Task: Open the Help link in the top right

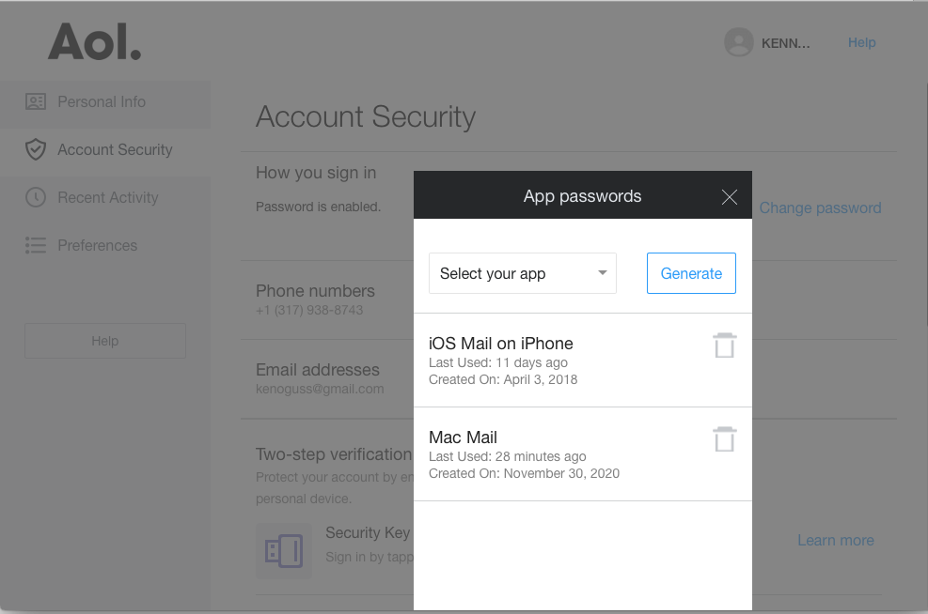Action: tap(861, 42)
